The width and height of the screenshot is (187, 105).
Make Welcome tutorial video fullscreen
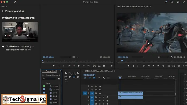(34, 35)
